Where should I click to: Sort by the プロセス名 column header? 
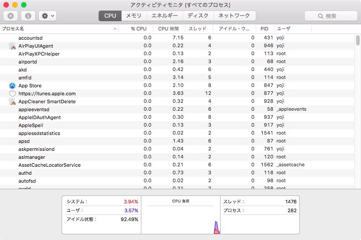click(x=59, y=29)
